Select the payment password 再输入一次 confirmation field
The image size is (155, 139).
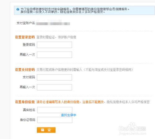[x=54, y=87]
